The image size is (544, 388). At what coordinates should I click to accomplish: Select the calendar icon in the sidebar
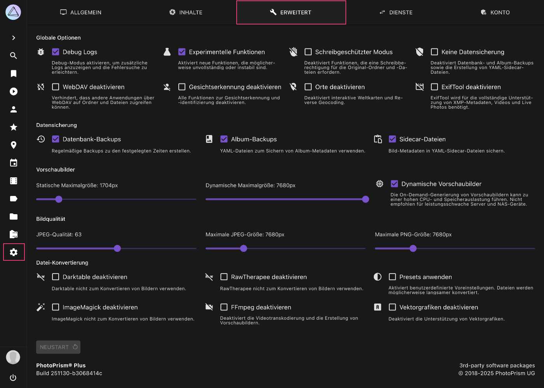(x=13, y=163)
